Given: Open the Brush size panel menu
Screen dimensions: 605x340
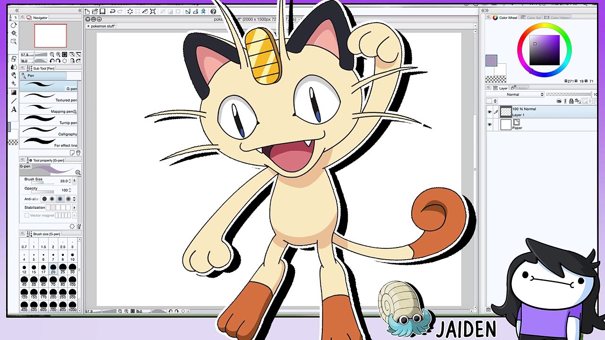Looking at the screenshot, I should tap(22, 234).
